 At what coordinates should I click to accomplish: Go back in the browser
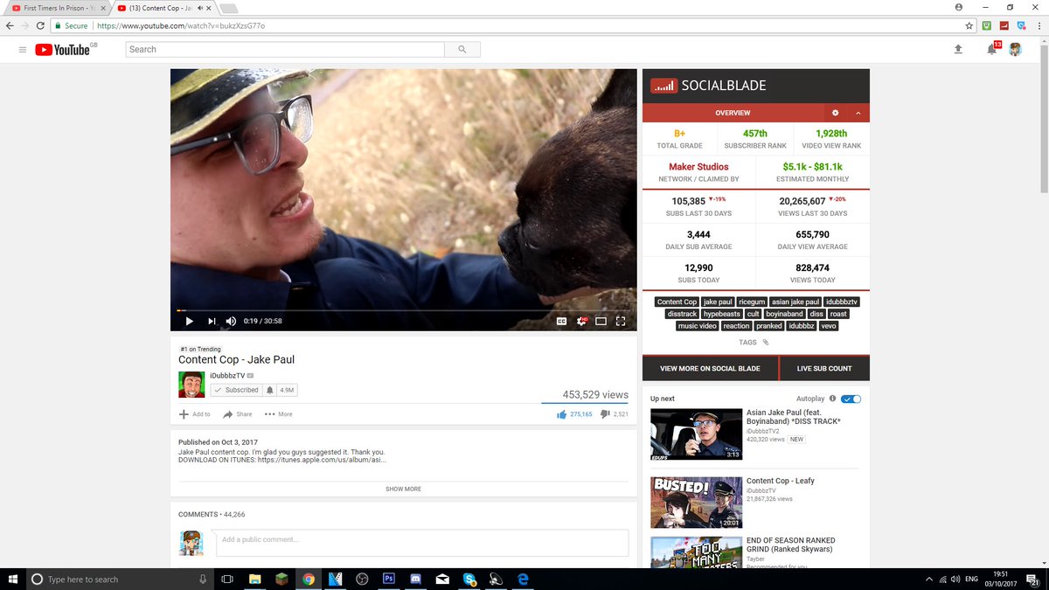pos(10,26)
